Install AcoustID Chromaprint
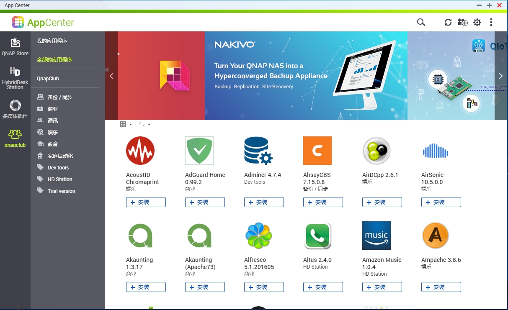 click(146, 202)
